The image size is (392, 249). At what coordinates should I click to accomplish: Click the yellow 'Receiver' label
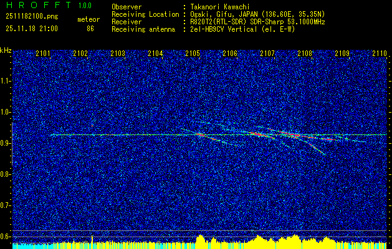tap(127, 22)
